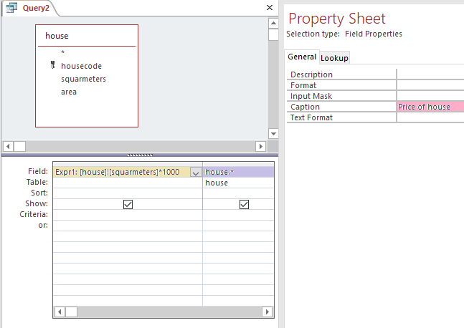Click the Query2 tab icon
The height and width of the screenshot is (328, 464).
[x=12, y=8]
